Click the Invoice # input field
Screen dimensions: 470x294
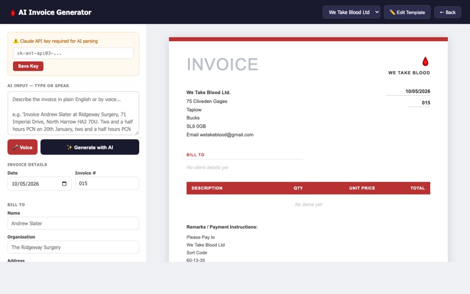click(107, 183)
